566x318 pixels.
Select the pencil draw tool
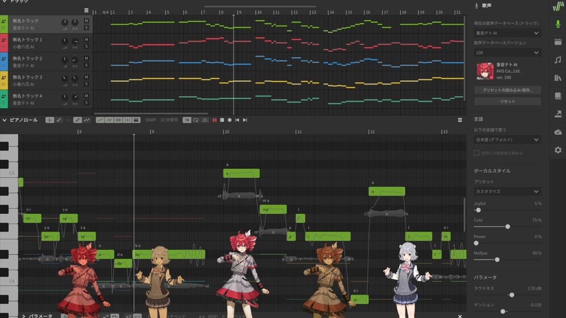click(x=58, y=120)
